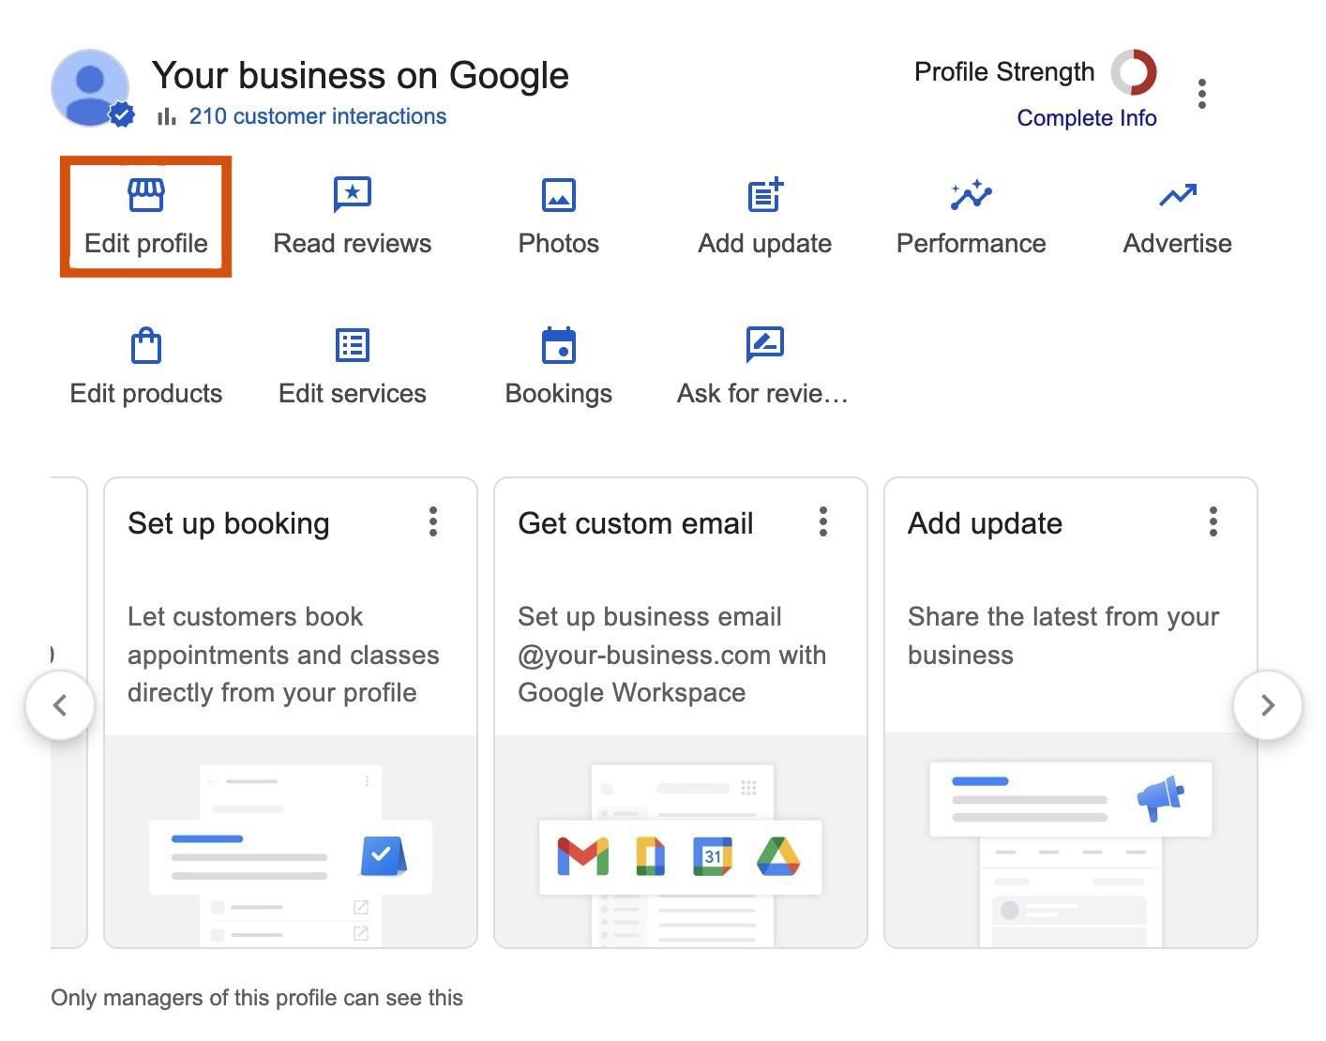Open the Get custom email card menu

coord(823,522)
